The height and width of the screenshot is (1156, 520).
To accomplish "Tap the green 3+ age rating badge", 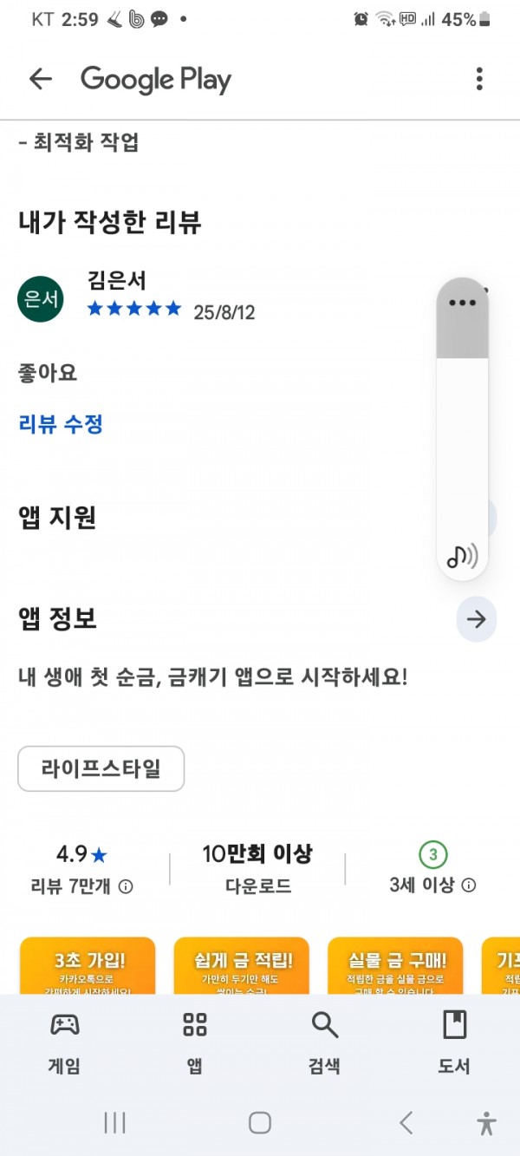I will [x=433, y=856].
